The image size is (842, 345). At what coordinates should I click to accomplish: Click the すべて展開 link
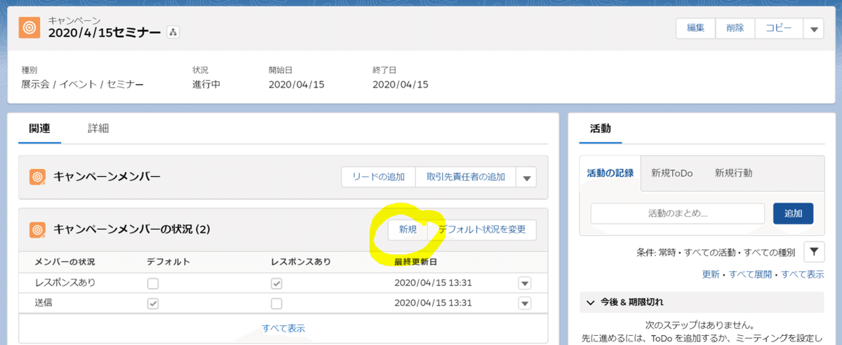click(x=751, y=275)
